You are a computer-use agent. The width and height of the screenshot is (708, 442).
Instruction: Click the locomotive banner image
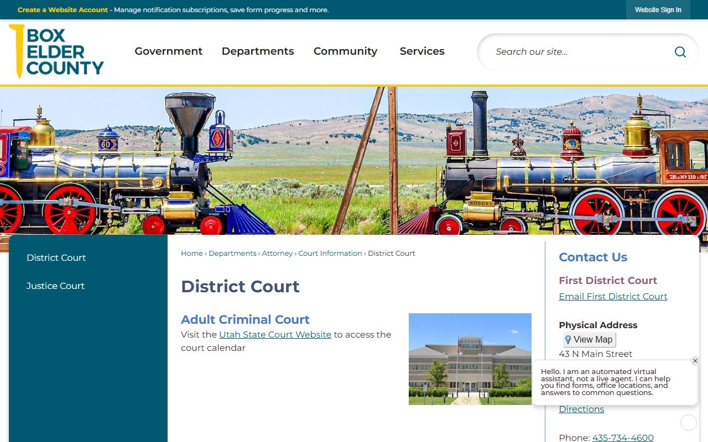pos(354,161)
